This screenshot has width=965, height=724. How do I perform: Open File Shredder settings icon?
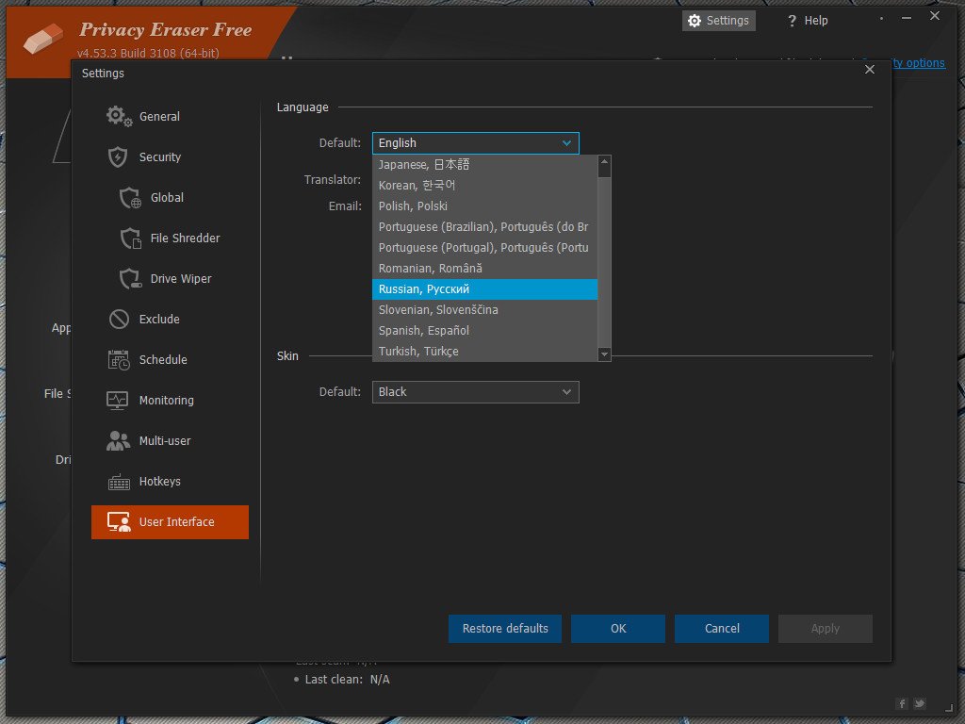[130, 239]
